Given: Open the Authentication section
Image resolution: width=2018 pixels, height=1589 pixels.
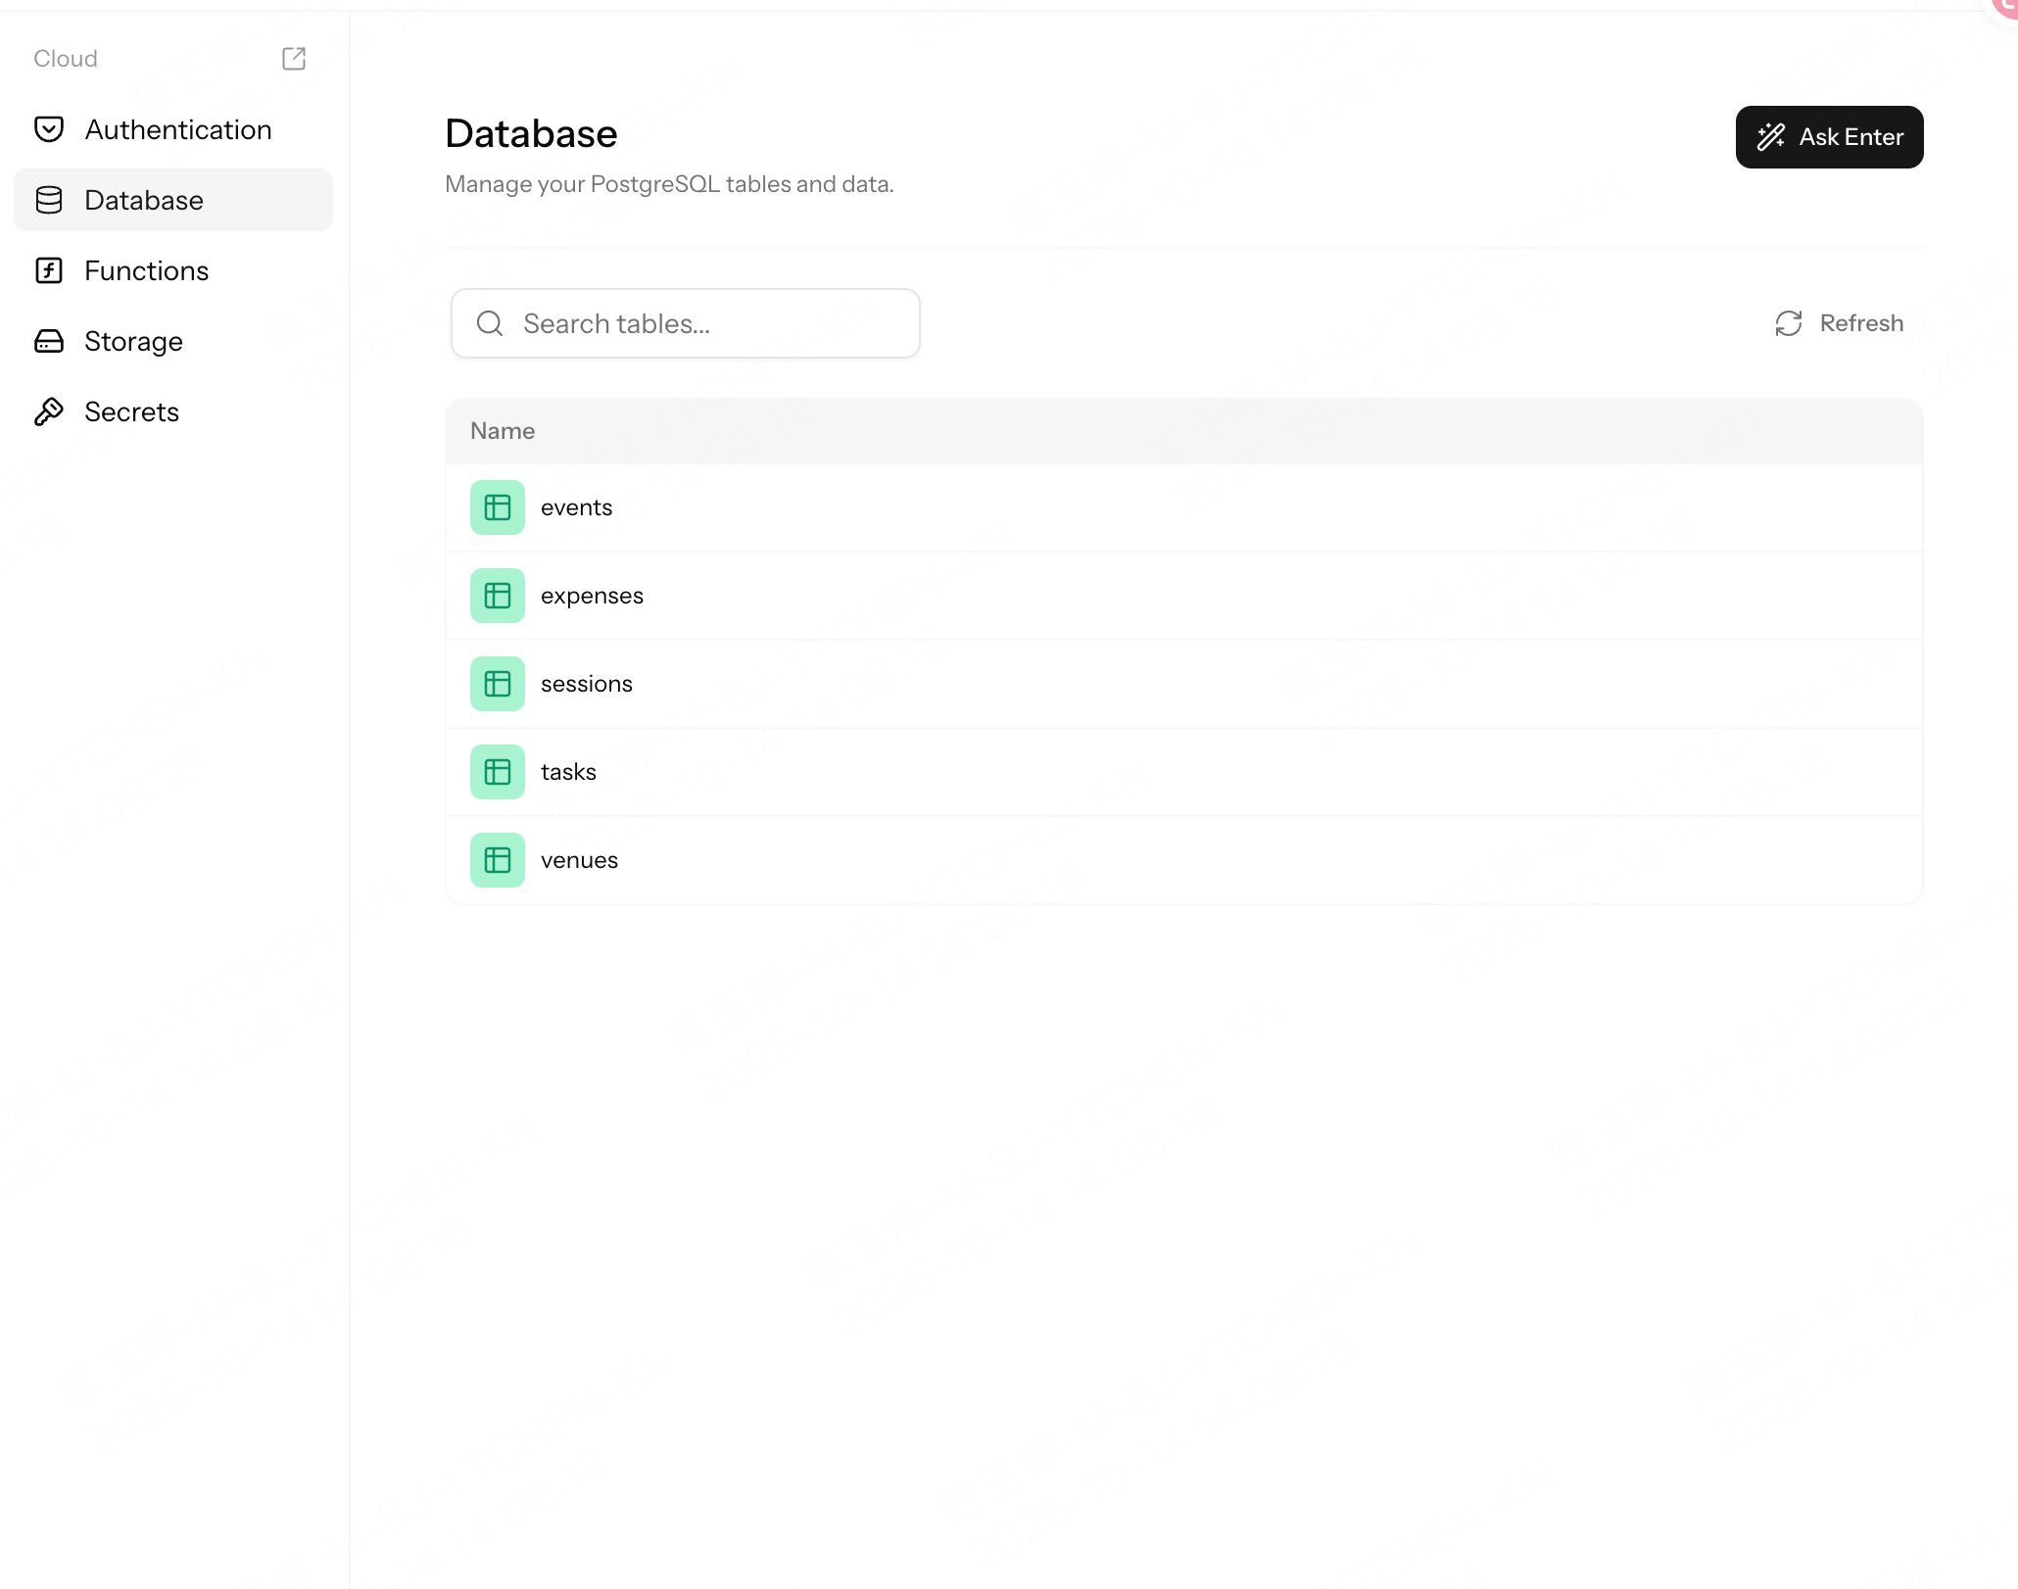Looking at the screenshot, I should click(173, 129).
